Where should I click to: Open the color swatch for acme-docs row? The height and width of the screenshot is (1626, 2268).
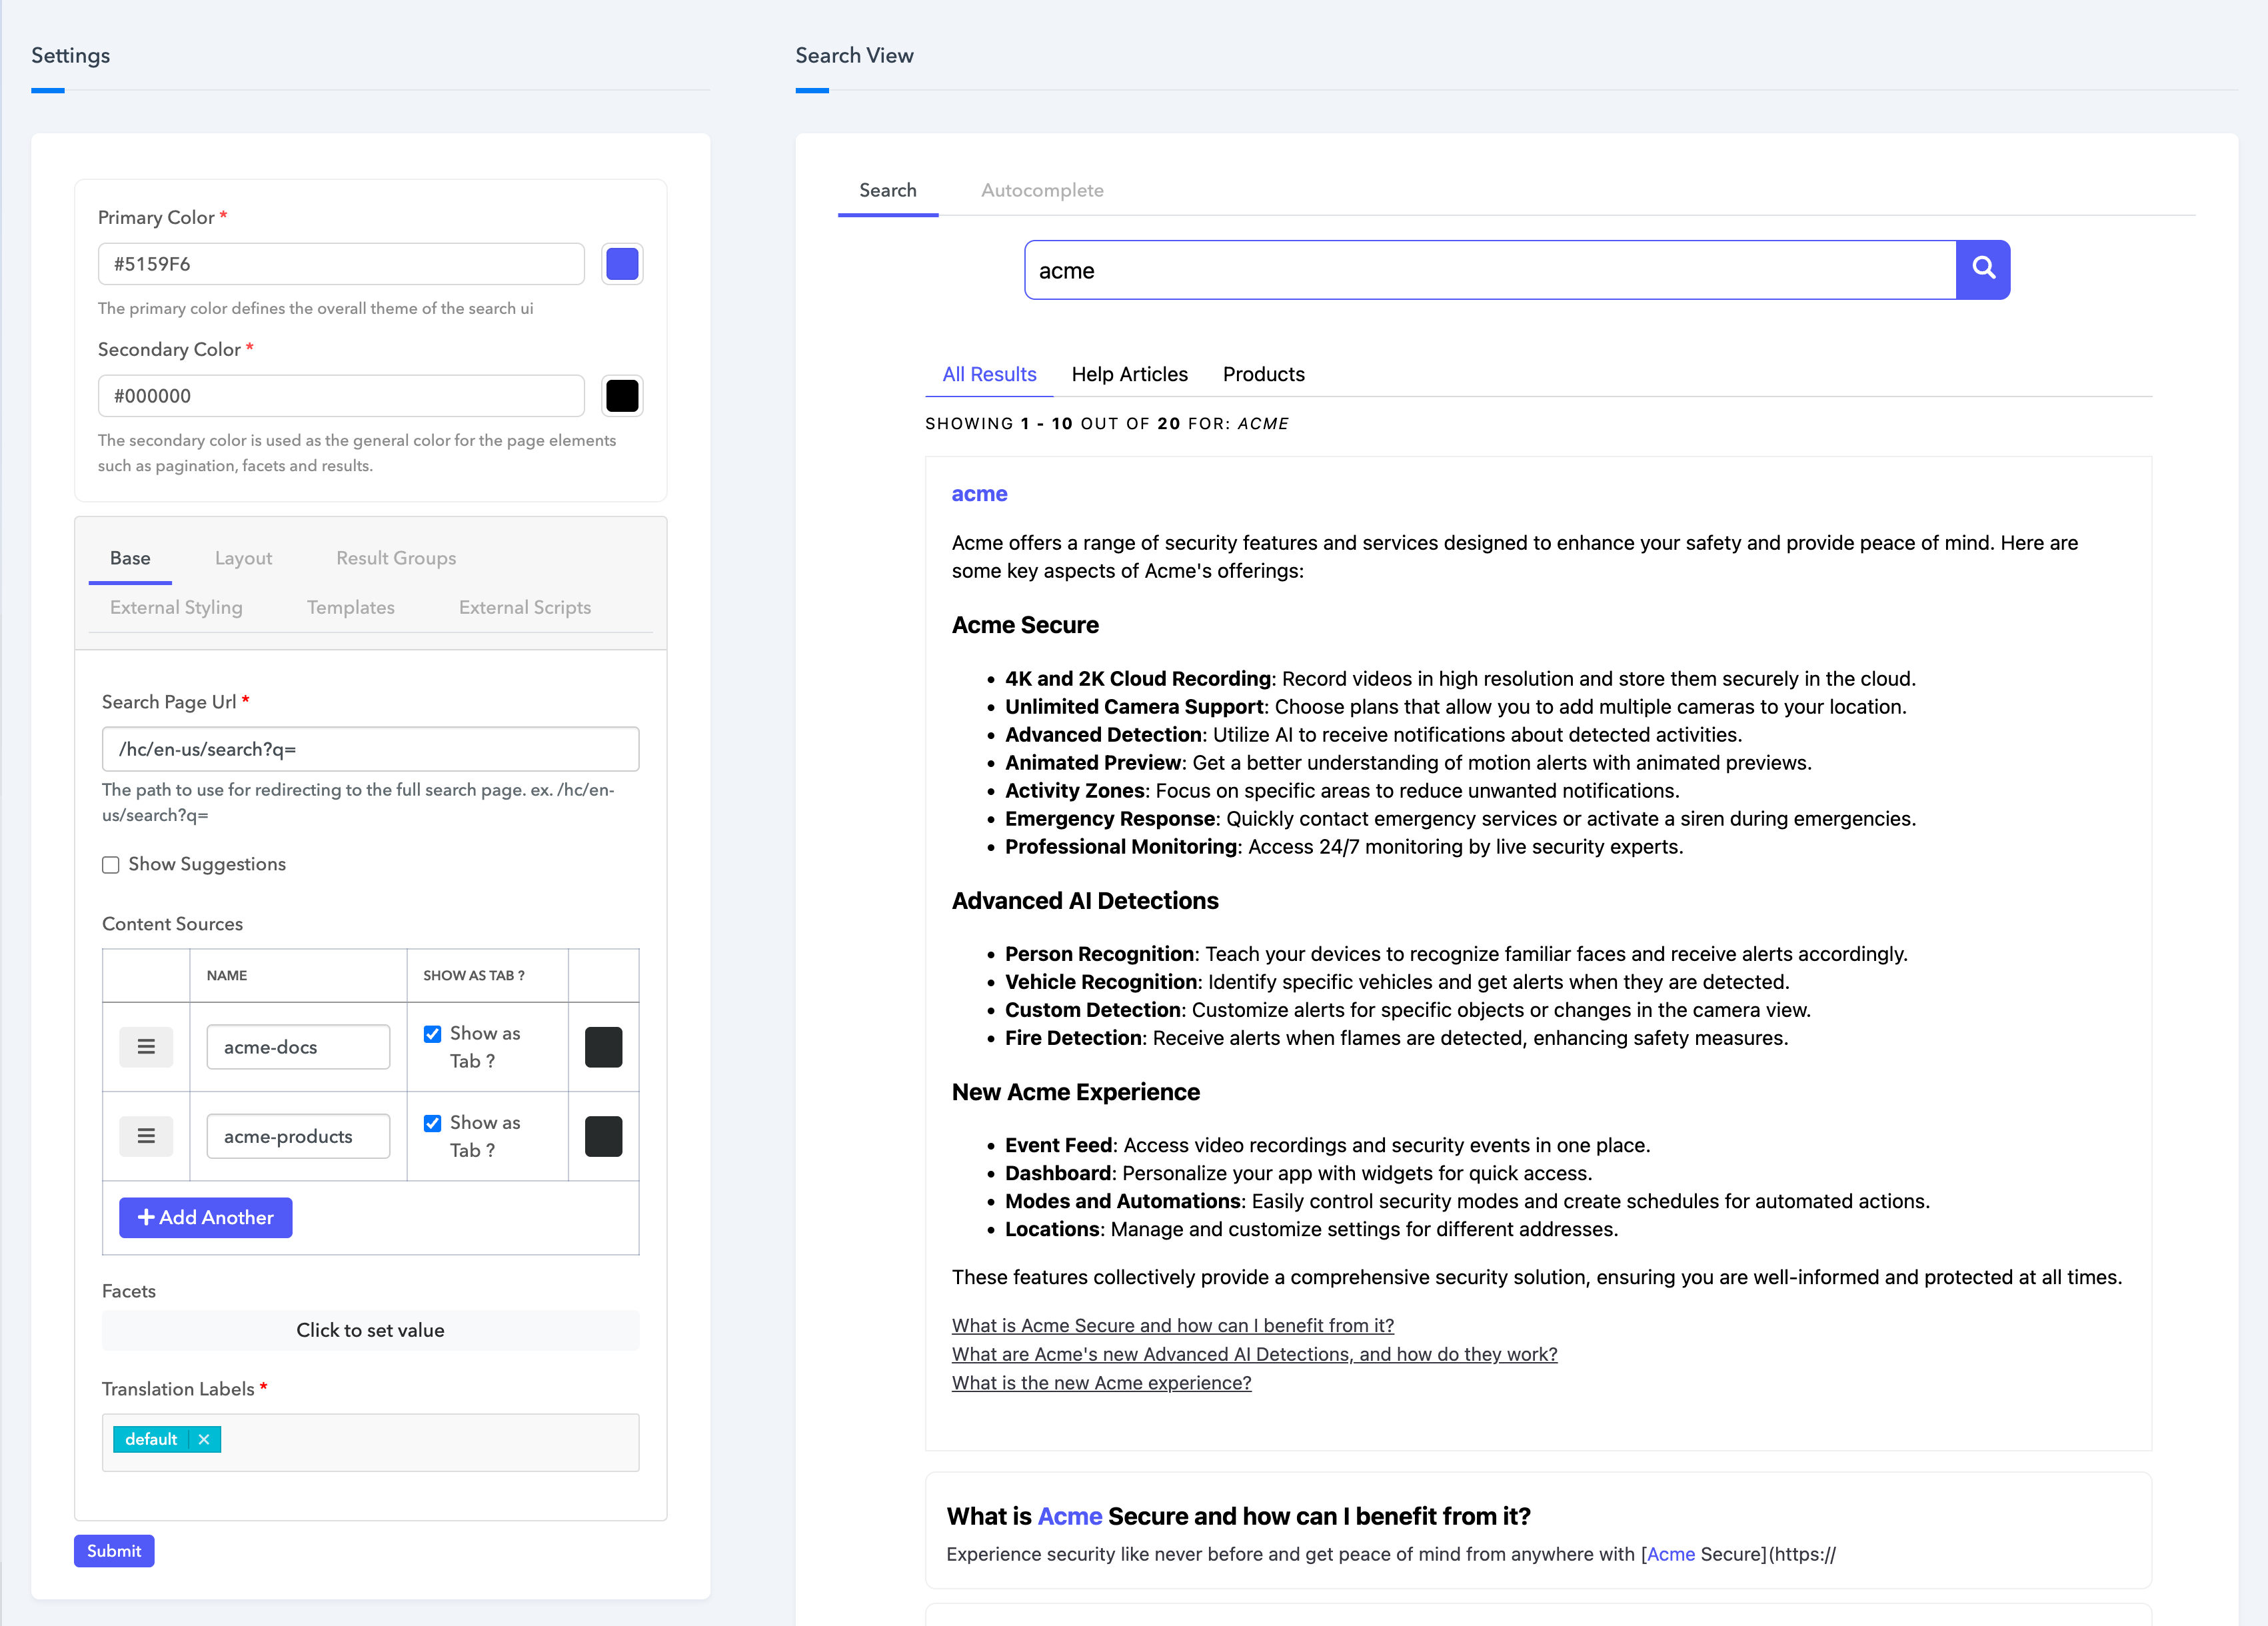pos(603,1047)
